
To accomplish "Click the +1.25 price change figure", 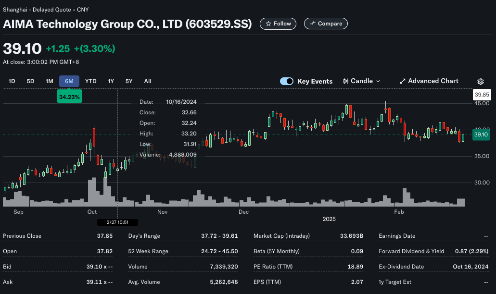I will 58,49.
